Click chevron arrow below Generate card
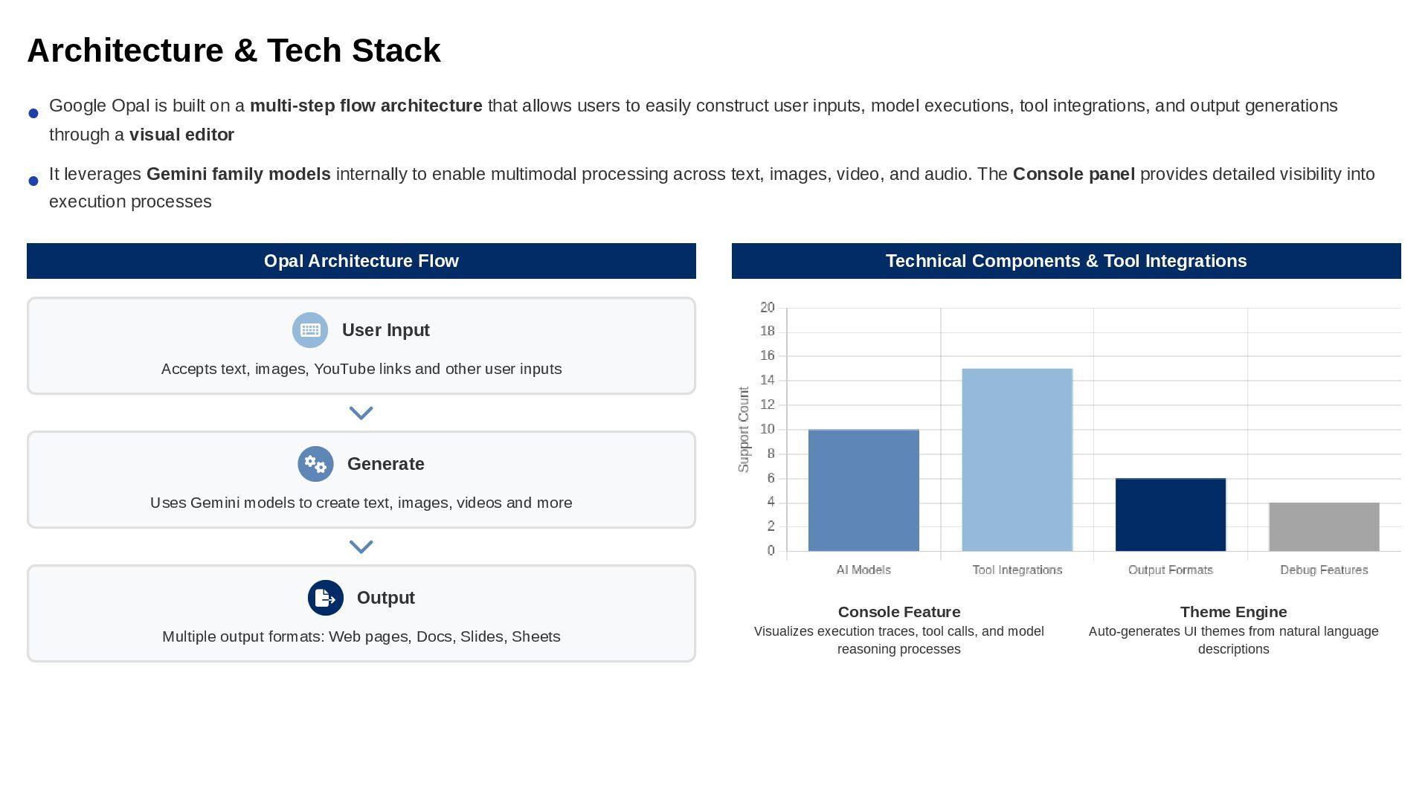This screenshot has height=803, width=1428. click(x=361, y=546)
